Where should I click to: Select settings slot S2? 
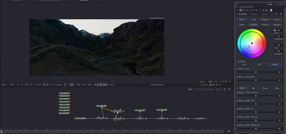tap(243, 10)
